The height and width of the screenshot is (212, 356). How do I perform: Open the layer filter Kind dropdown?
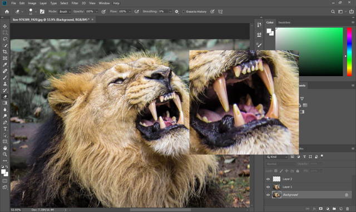pos(277,157)
